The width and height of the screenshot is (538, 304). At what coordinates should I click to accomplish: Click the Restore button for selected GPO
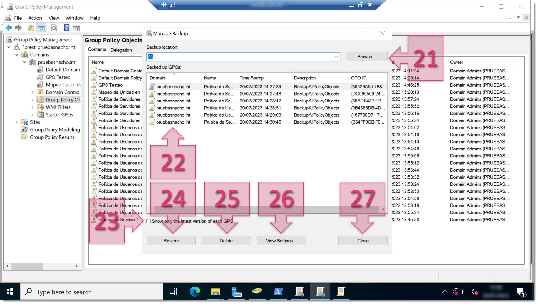click(171, 240)
